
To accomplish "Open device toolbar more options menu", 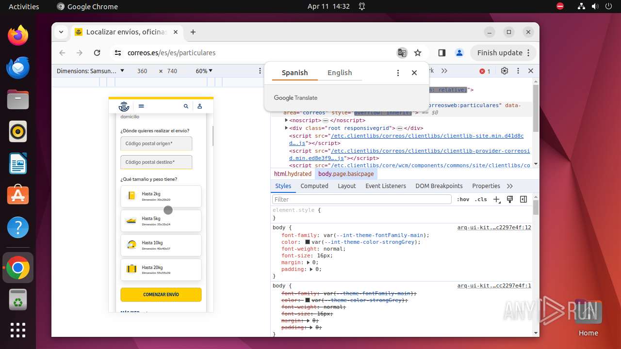I will (x=260, y=71).
